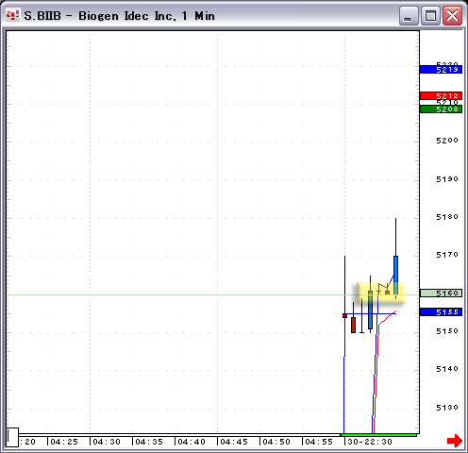Viewport: 468px width, 453px height.
Task: Click the 04:45 time axis label
Action: point(234,442)
